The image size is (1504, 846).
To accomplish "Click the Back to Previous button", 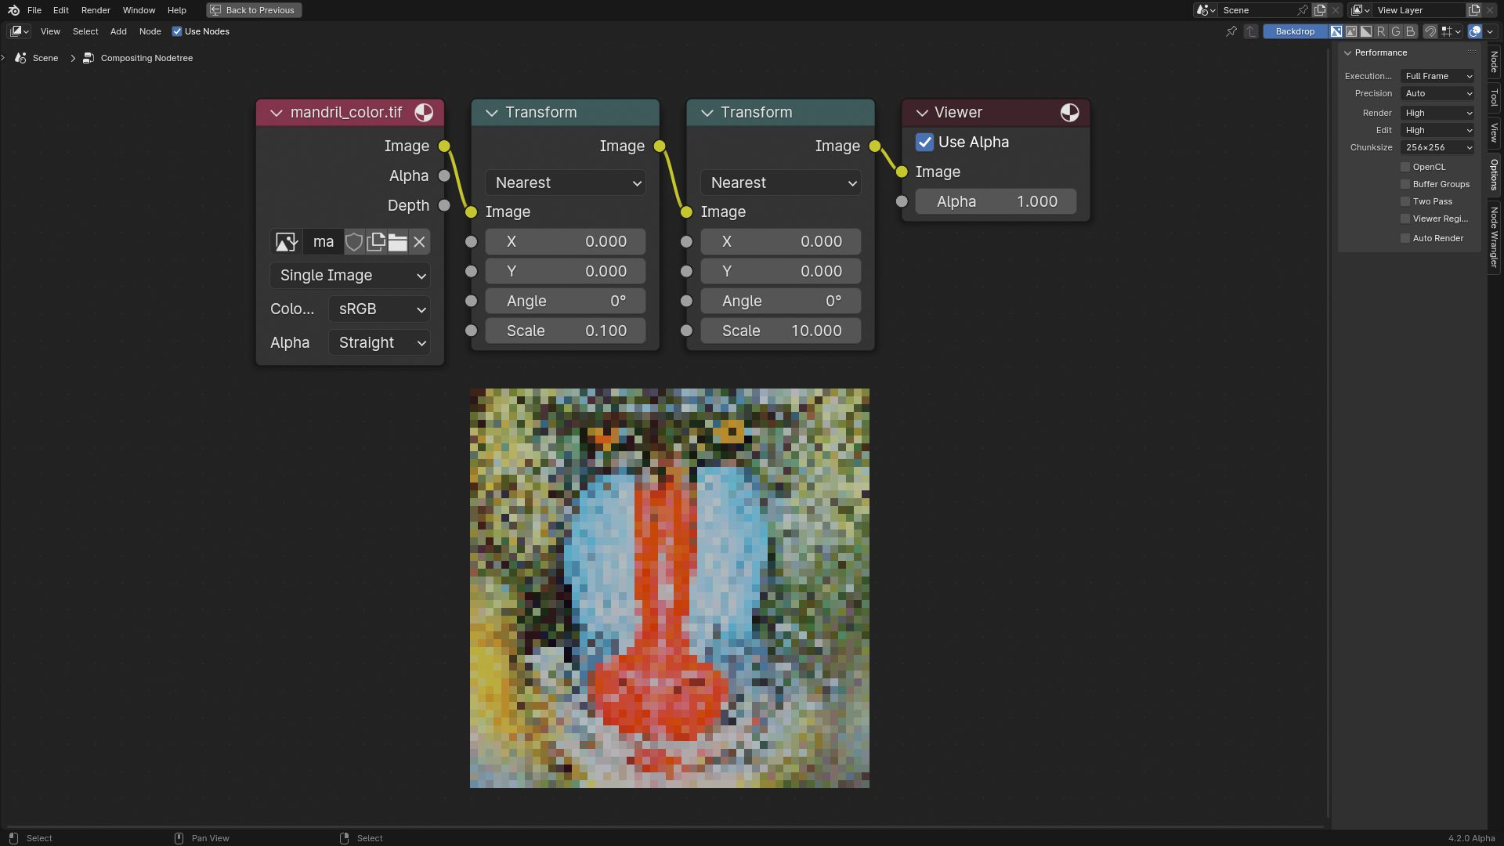I will point(253,10).
